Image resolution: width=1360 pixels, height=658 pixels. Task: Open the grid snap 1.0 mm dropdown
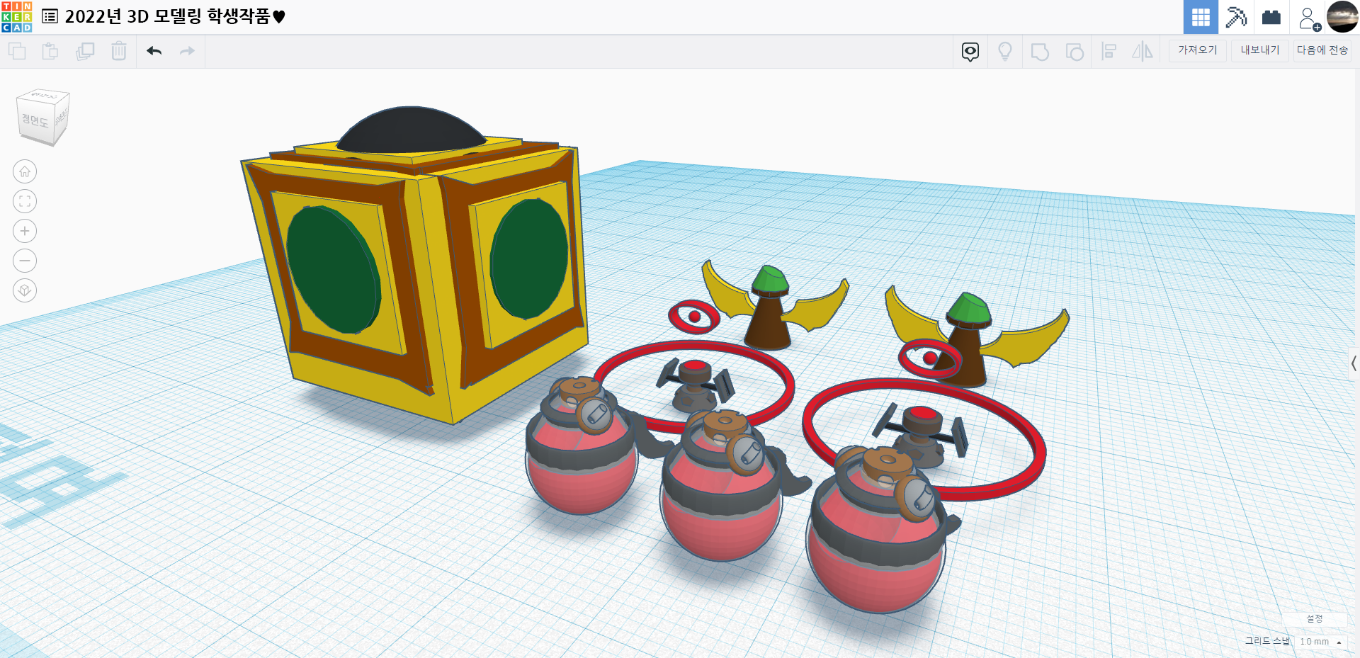click(1321, 642)
